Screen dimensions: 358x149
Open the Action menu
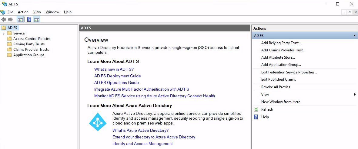click(x=23, y=12)
